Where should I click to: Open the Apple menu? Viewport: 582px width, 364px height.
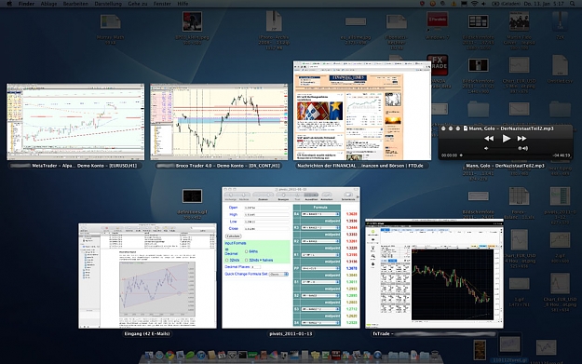tap(9, 4)
